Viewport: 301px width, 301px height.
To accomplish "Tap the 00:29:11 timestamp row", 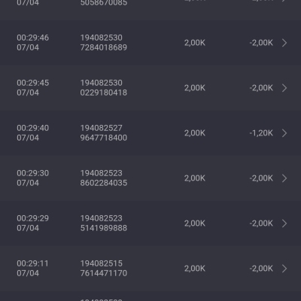I will pyautogui.click(x=150, y=269).
